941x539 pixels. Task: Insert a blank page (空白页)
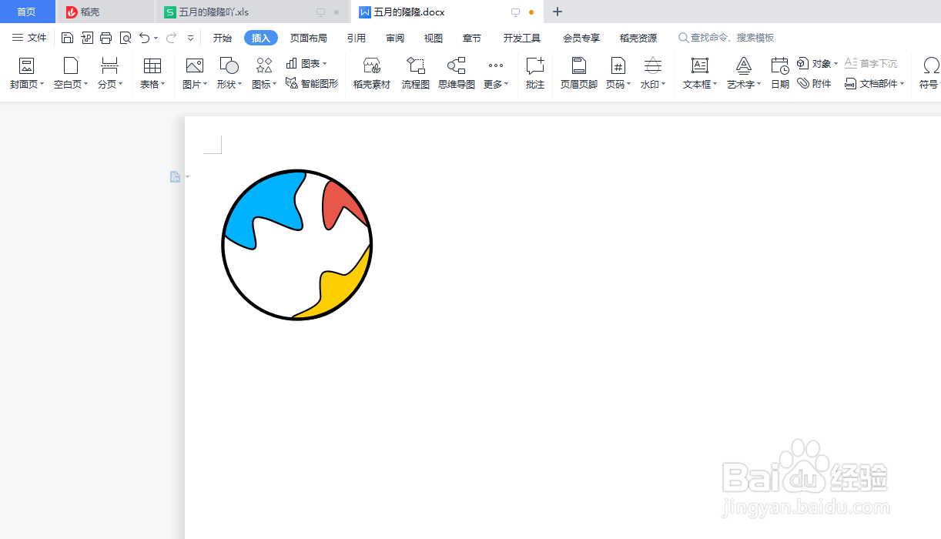(x=71, y=74)
